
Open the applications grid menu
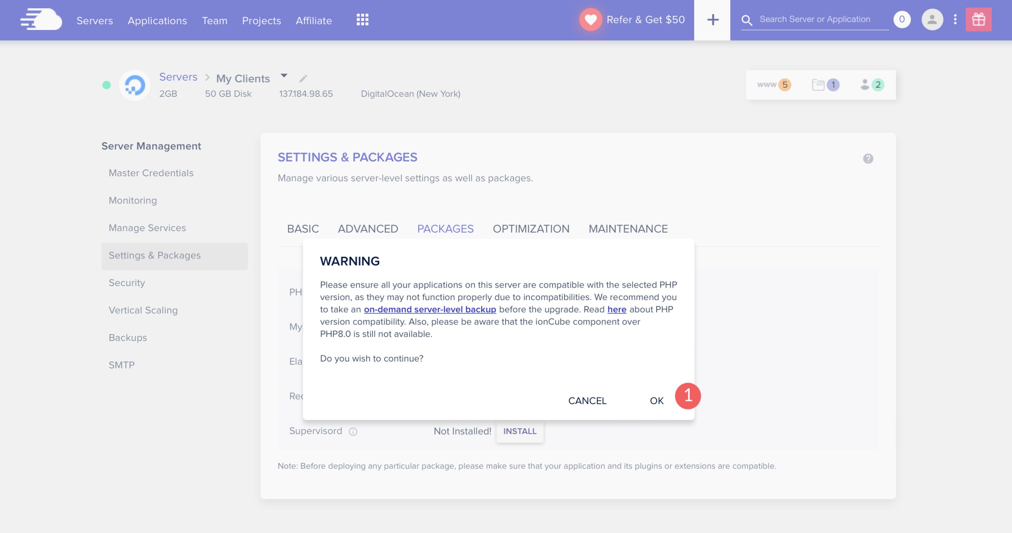point(362,19)
